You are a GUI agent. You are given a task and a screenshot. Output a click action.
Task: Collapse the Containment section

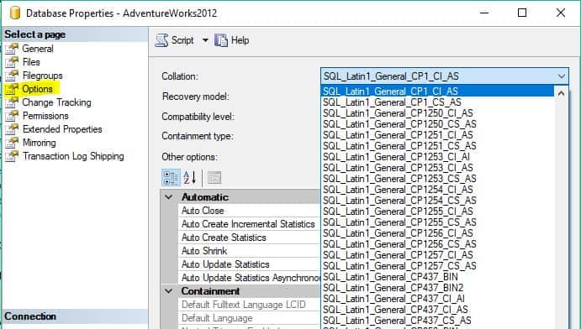coord(169,291)
